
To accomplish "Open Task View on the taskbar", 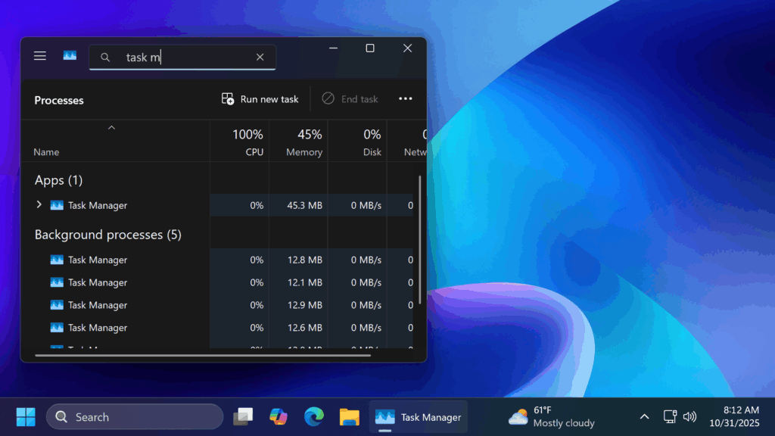I will pyautogui.click(x=243, y=417).
